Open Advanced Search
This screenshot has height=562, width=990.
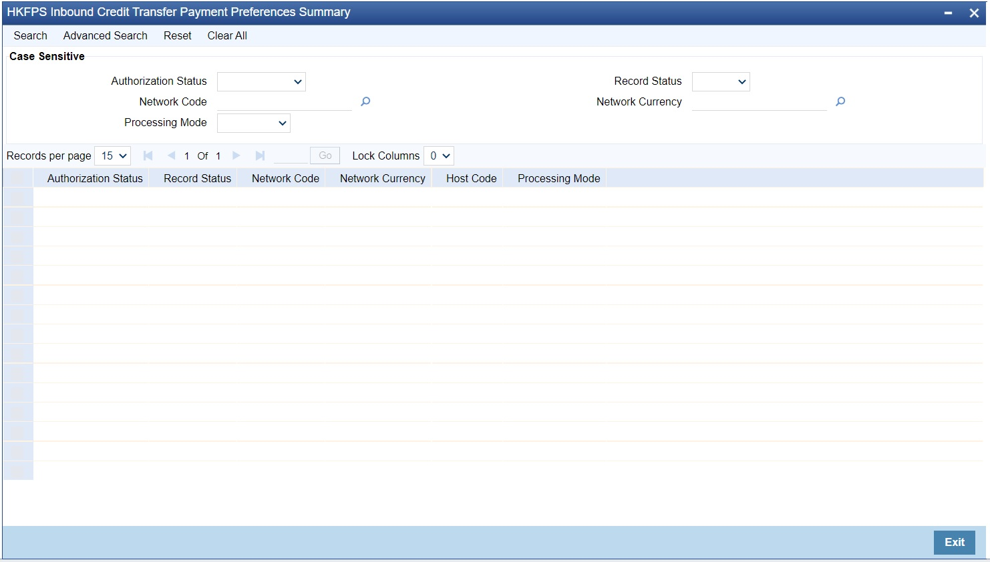[x=106, y=35]
